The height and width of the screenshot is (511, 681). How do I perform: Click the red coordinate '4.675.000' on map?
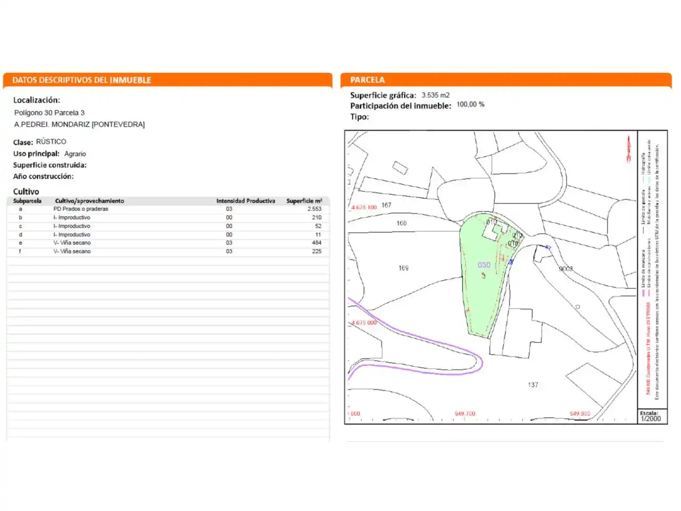point(364,323)
